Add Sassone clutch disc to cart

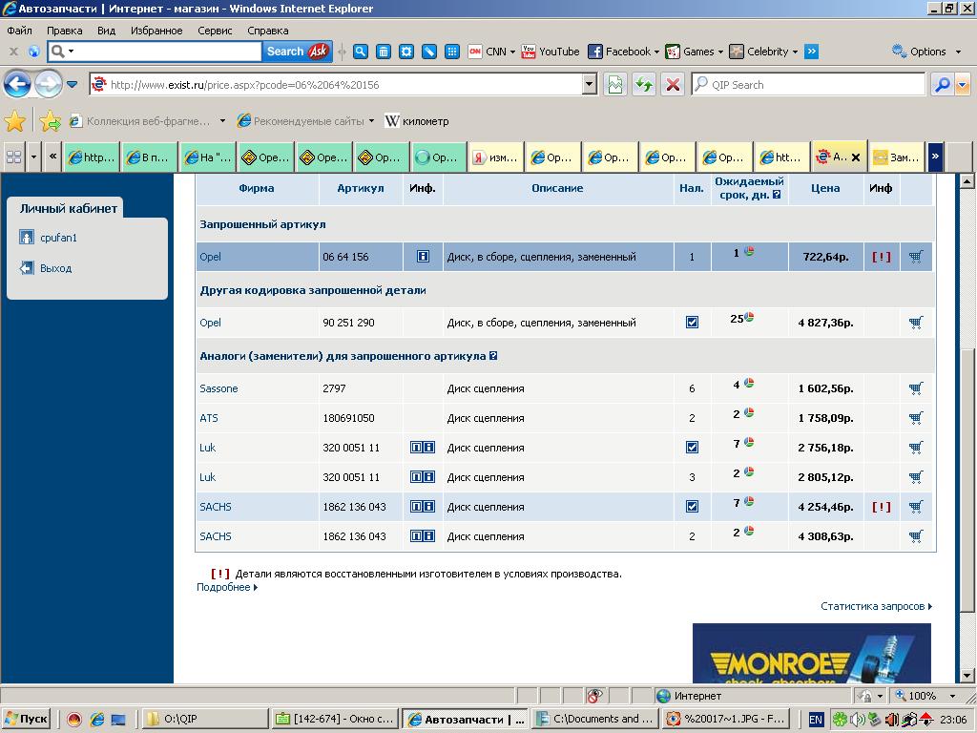[916, 388]
